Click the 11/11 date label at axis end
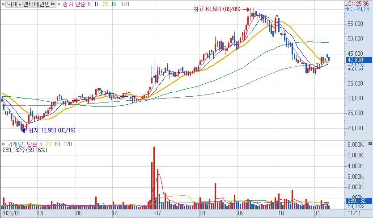This screenshot has width=373, height=218. (355, 213)
